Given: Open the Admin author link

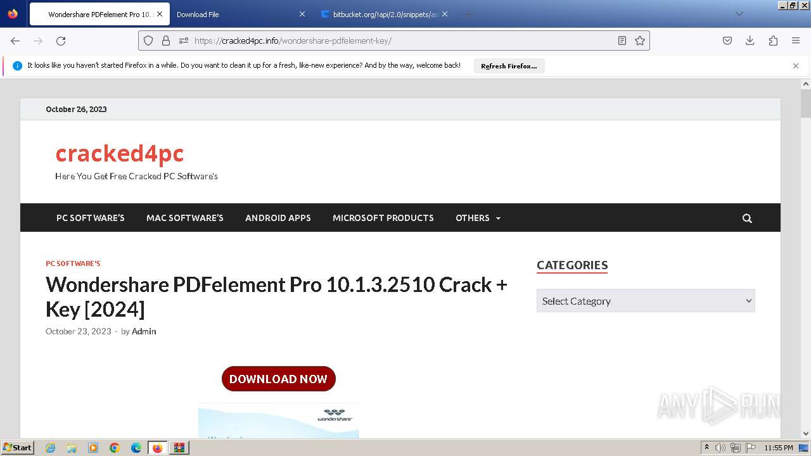Looking at the screenshot, I should 144,331.
